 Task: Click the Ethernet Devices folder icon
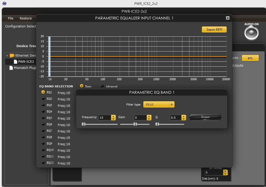tap(12, 56)
